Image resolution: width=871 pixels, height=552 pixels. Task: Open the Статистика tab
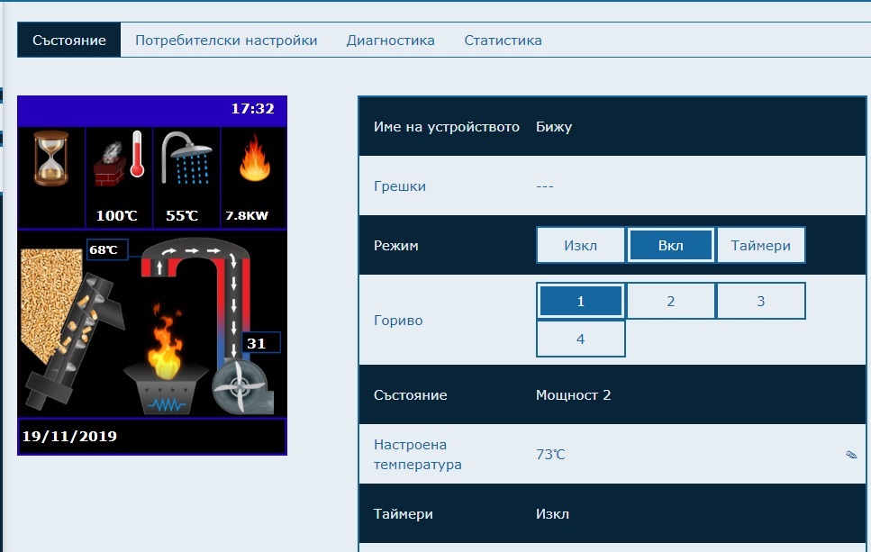503,41
